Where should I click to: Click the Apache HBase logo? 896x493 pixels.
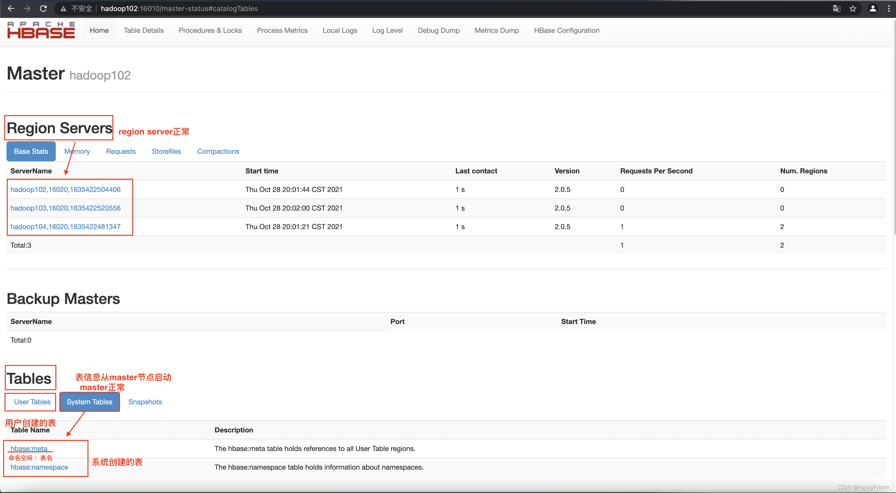tap(41, 30)
